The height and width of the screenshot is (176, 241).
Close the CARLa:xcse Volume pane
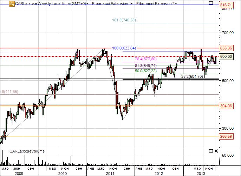216,151
